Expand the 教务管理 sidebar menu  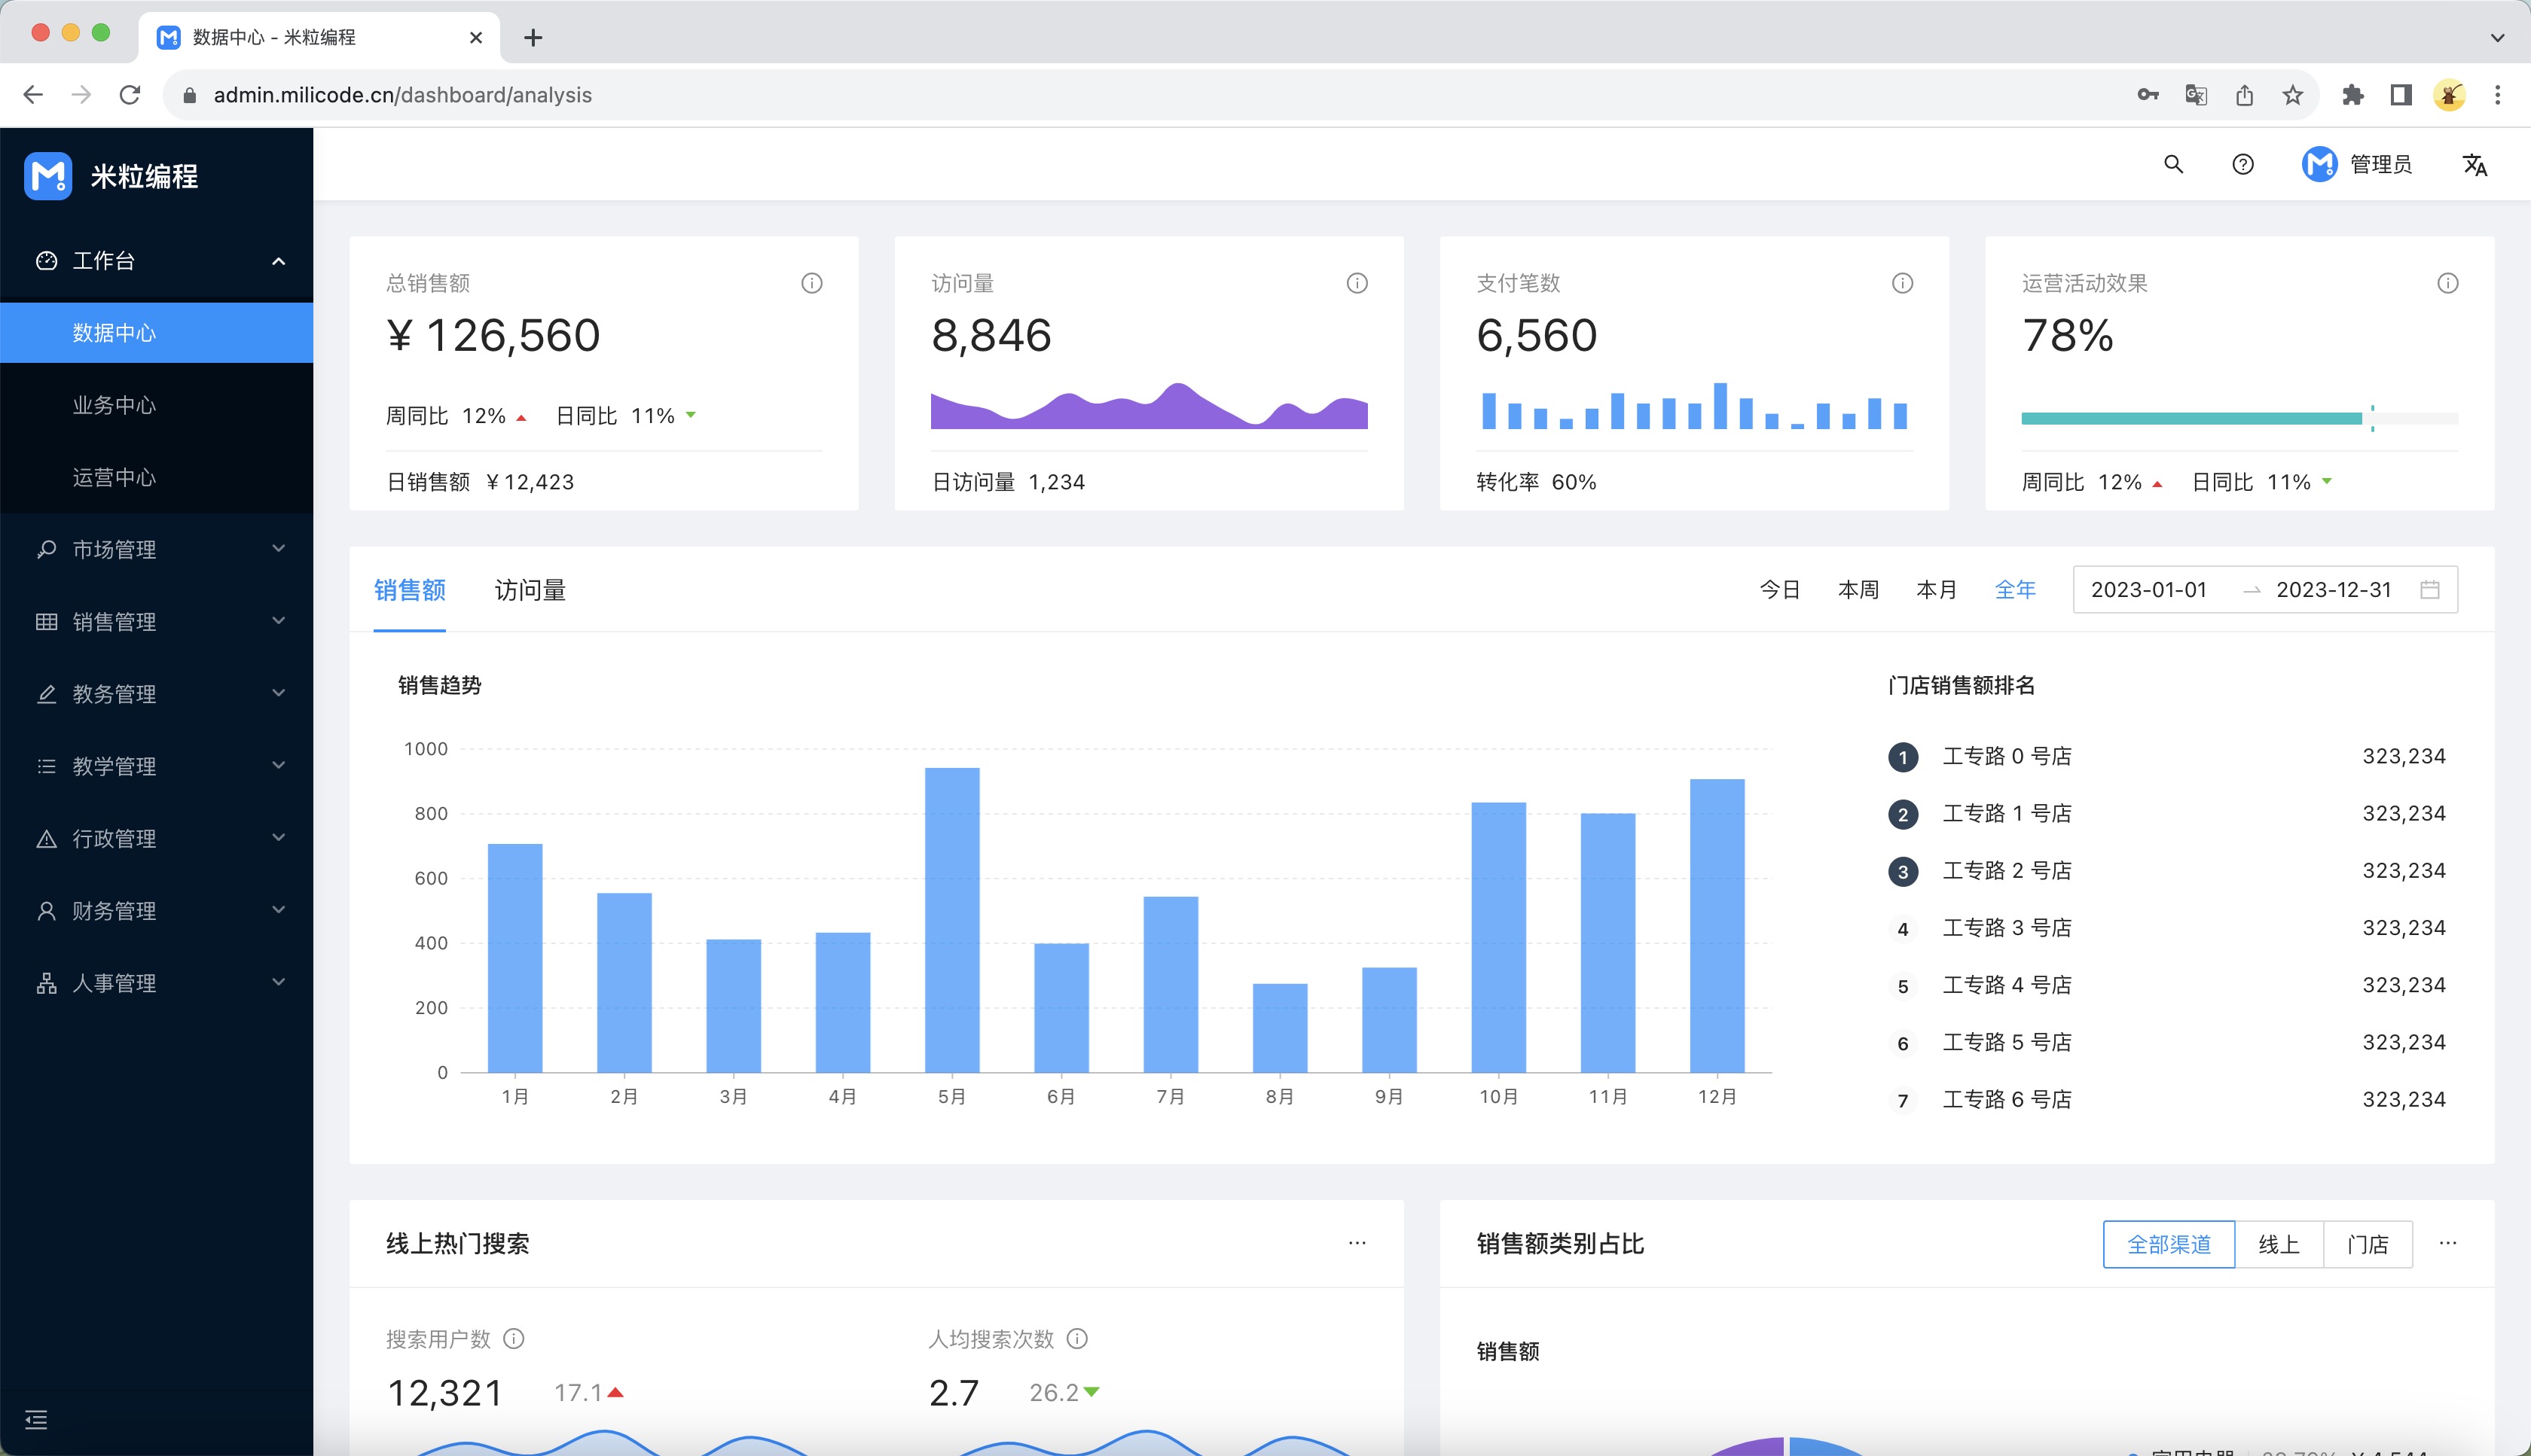(x=156, y=693)
